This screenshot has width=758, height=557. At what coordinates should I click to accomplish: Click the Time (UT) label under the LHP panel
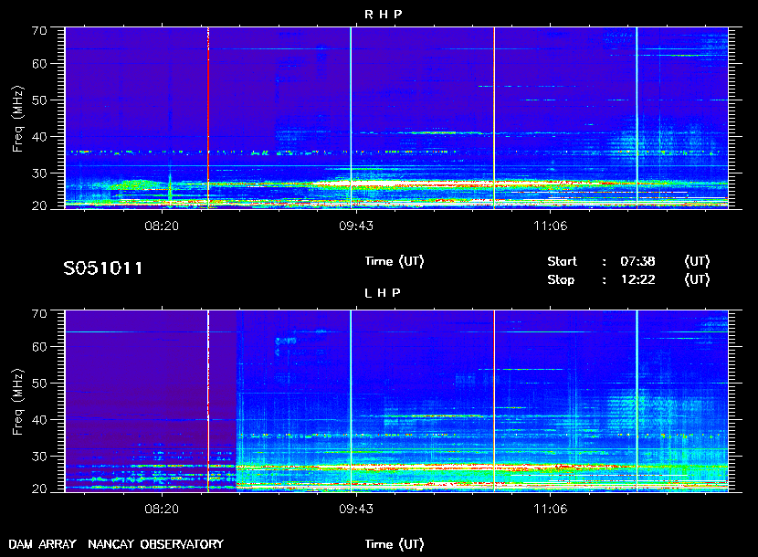(x=395, y=544)
